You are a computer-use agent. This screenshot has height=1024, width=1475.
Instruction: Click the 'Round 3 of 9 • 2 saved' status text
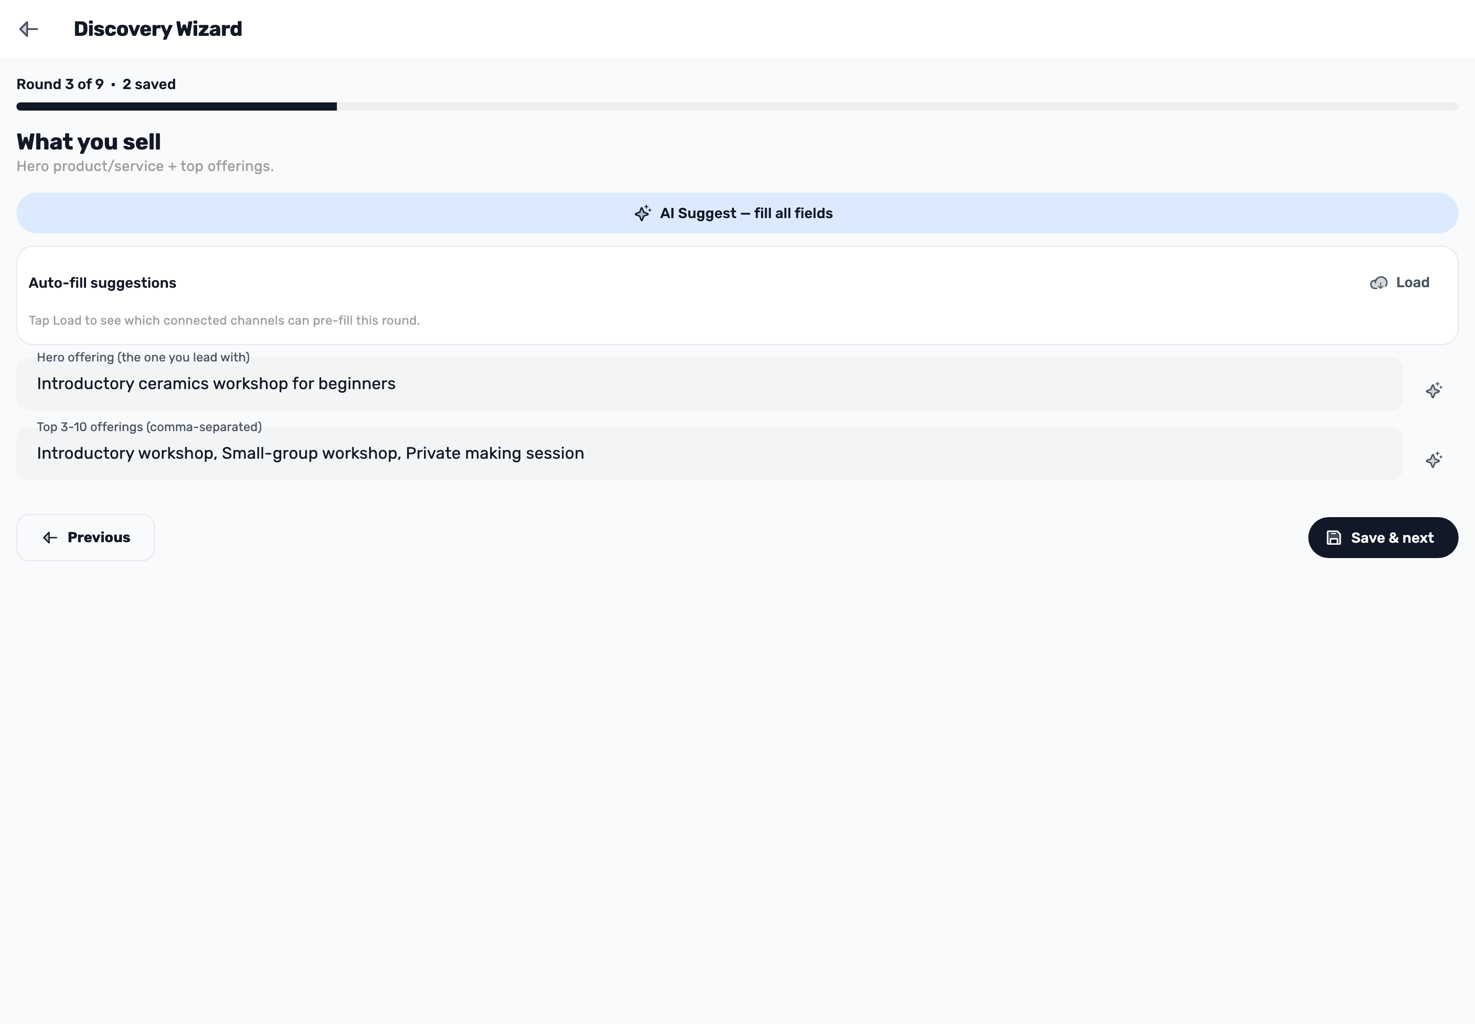[x=96, y=84]
